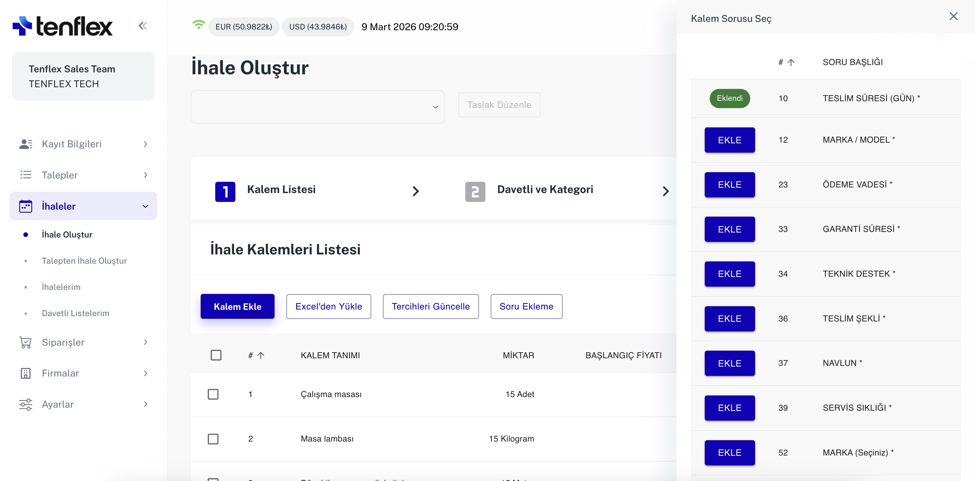Screen dimensions: 975x481
Task: Click the Kayıt Bilgileri user icon
Action: [26, 144]
